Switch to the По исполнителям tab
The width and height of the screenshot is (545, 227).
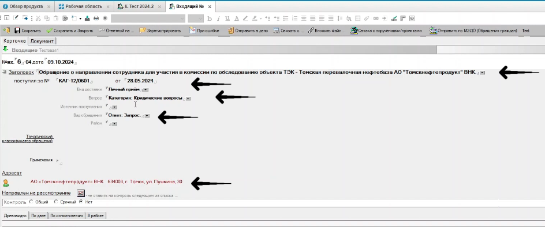click(x=67, y=215)
